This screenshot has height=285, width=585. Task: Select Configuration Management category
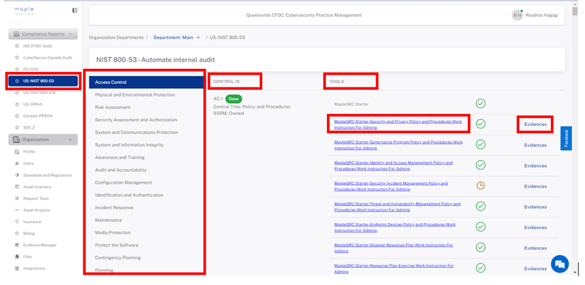[124, 182]
